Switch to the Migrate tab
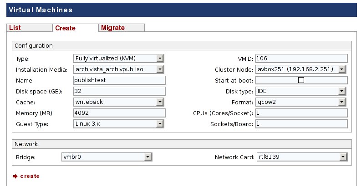Screen dimensions: 361x186 [113, 28]
